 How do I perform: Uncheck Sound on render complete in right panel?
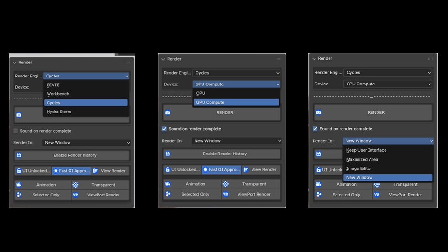[x=315, y=129]
